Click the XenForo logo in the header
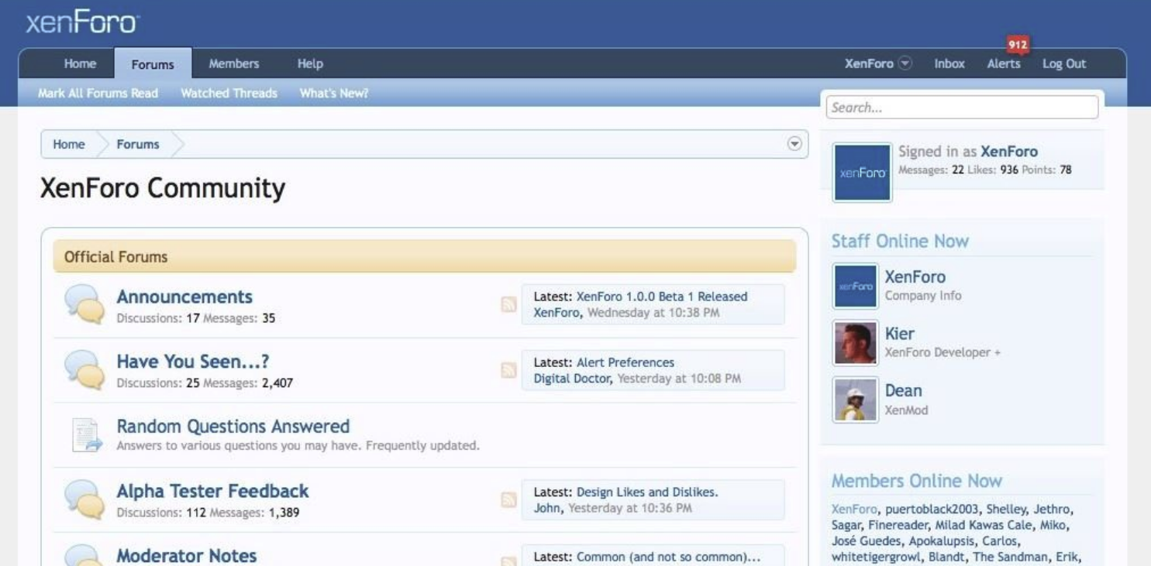This screenshot has height=566, width=1151. (82, 23)
